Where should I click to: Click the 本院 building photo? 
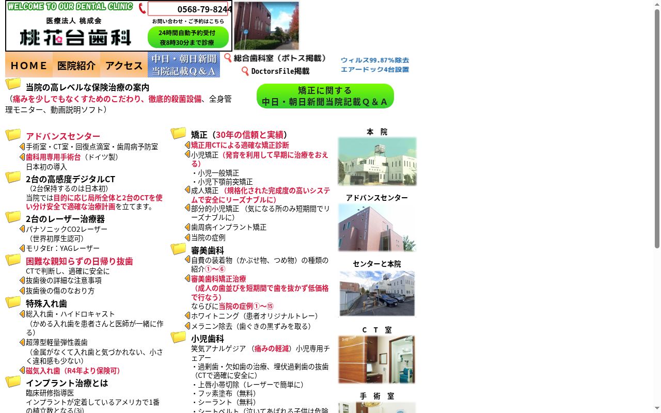pyautogui.click(x=377, y=162)
